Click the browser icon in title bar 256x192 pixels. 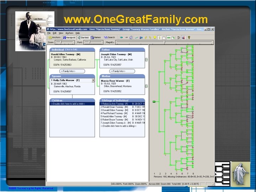(48, 29)
